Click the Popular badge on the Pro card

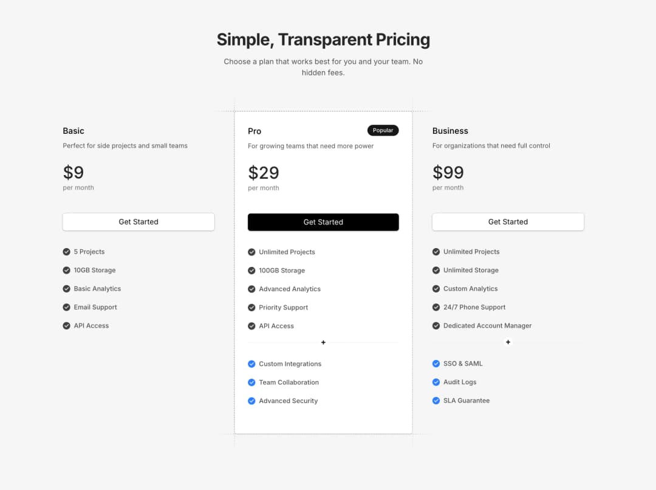click(x=383, y=130)
